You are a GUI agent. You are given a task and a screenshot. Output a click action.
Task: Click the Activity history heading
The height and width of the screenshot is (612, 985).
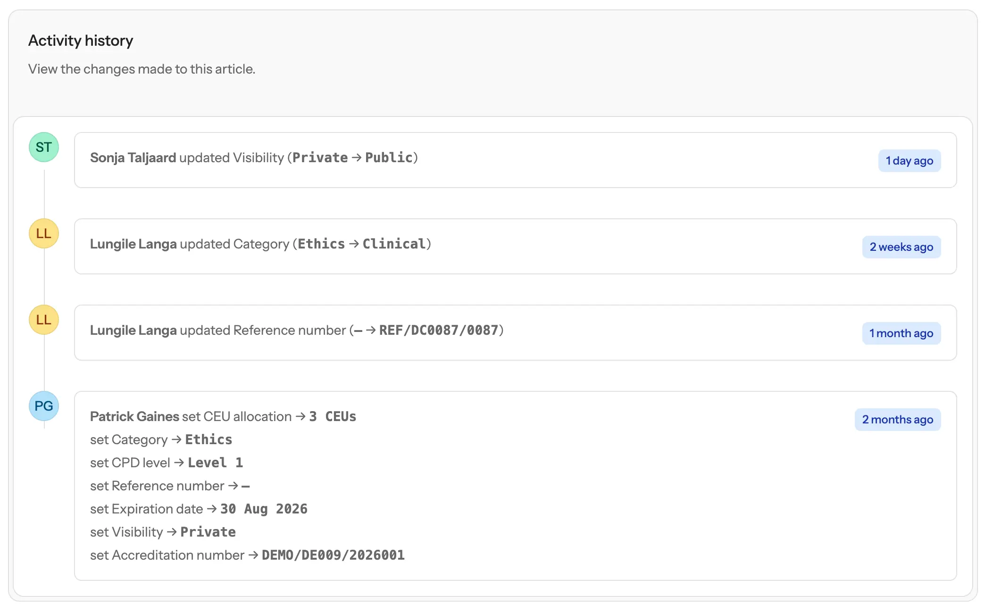[81, 41]
